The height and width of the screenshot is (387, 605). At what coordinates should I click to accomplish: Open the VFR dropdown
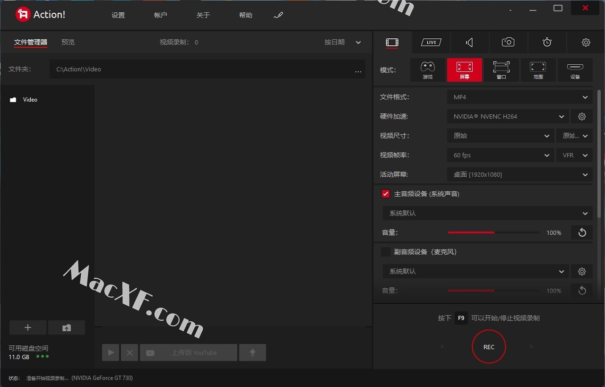574,155
